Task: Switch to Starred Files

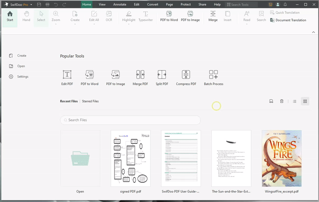Action: (x=91, y=101)
